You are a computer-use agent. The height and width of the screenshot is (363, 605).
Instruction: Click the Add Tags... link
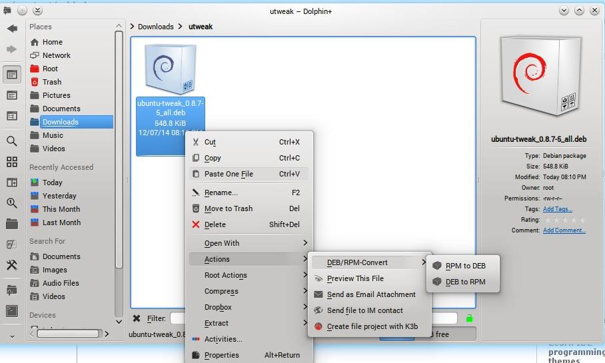(558, 208)
